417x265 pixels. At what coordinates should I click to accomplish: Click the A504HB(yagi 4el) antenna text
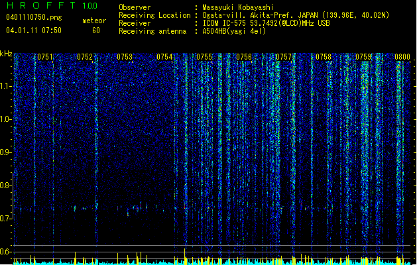[x=234, y=31]
